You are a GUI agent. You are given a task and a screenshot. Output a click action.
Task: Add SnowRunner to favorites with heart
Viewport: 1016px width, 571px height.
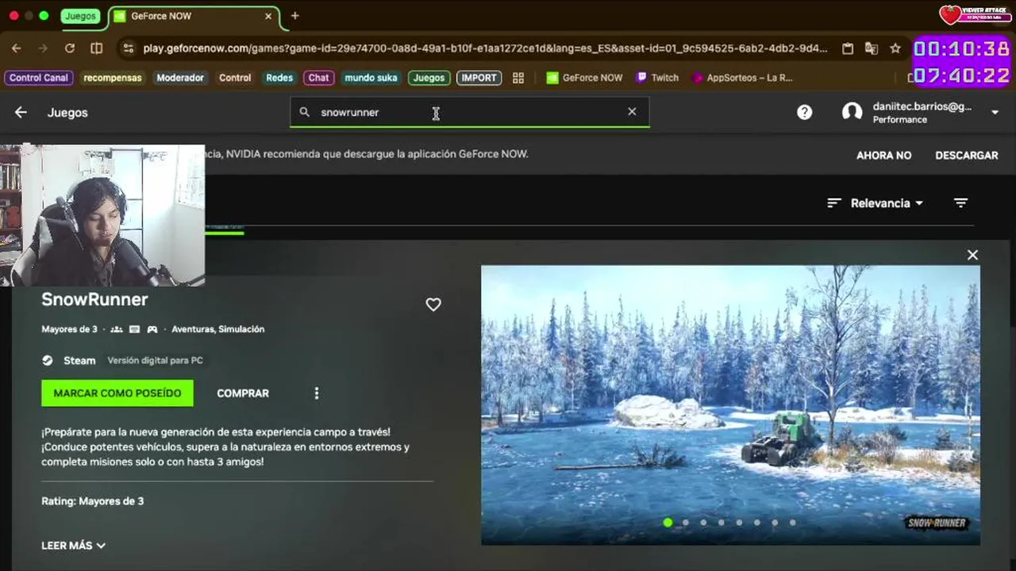433,304
